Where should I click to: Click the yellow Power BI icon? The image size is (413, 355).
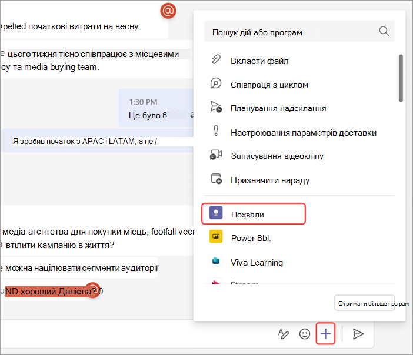click(x=216, y=236)
